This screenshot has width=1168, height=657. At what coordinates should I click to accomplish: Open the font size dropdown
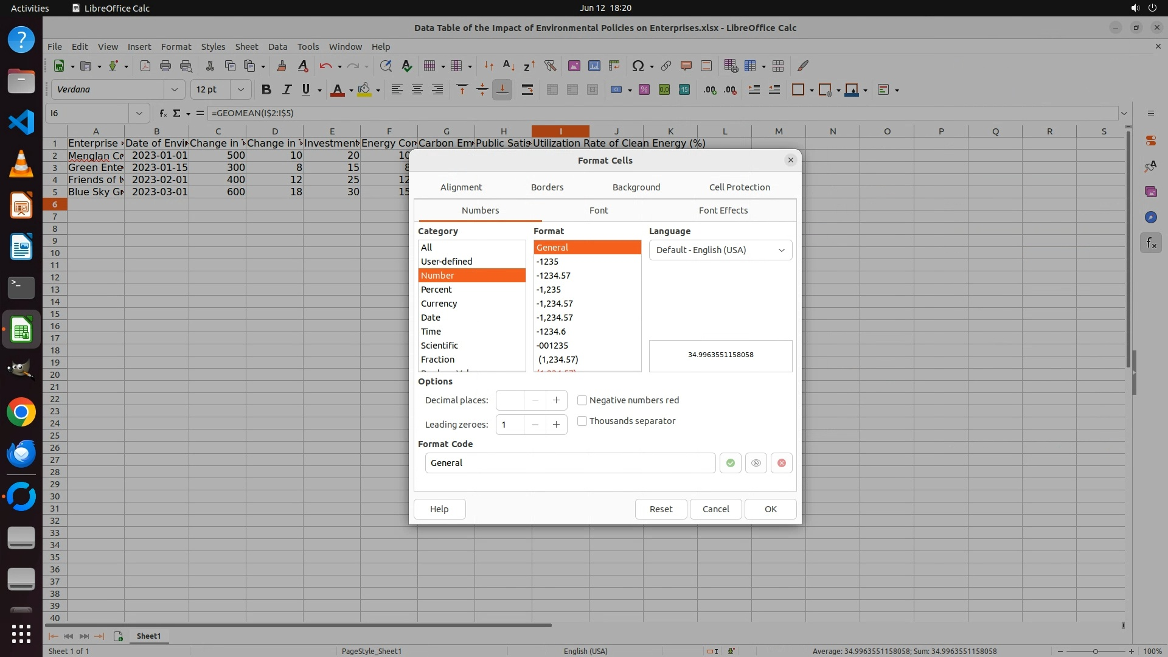pos(241,89)
